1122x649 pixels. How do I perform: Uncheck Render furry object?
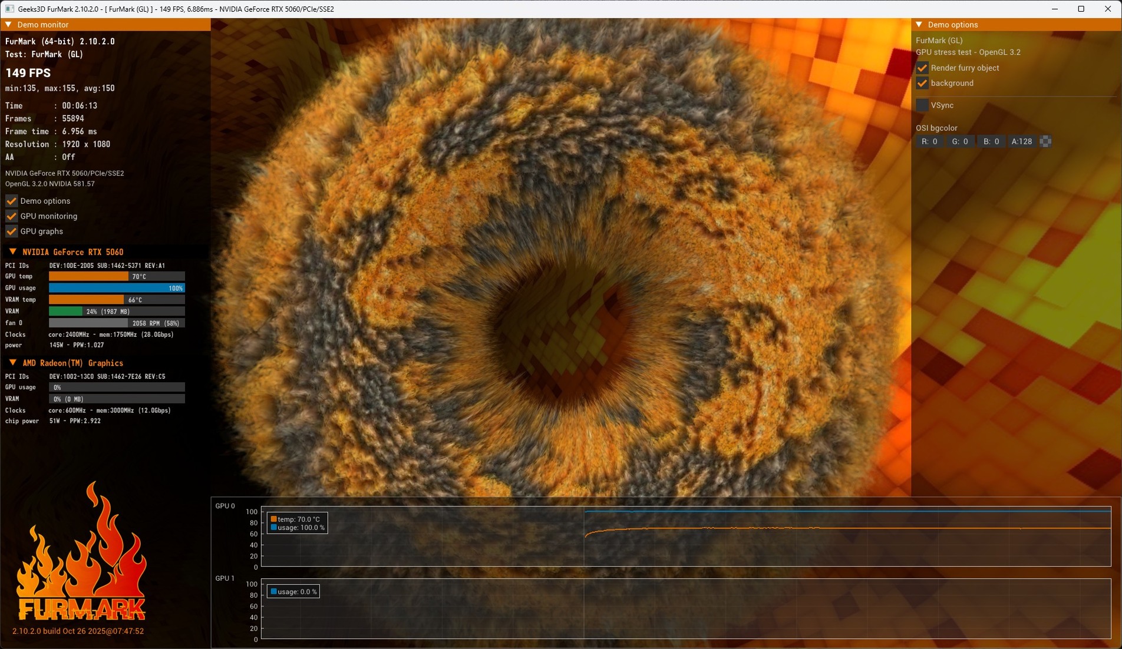pyautogui.click(x=922, y=68)
